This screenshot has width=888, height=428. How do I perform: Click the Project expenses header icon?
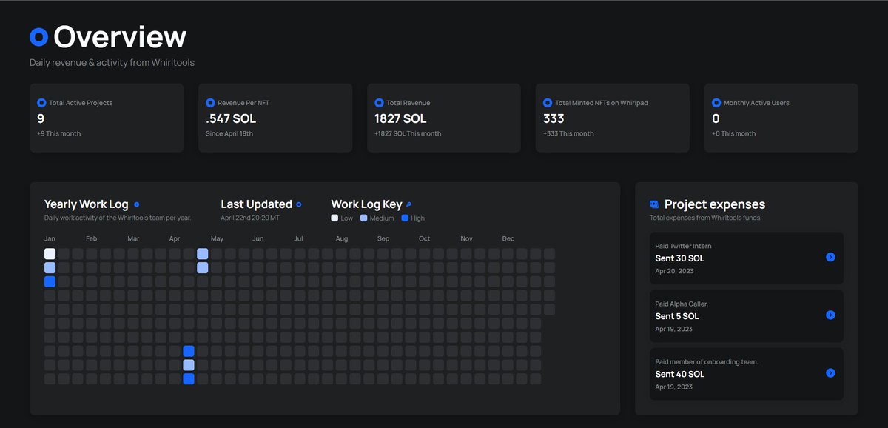pyautogui.click(x=654, y=204)
